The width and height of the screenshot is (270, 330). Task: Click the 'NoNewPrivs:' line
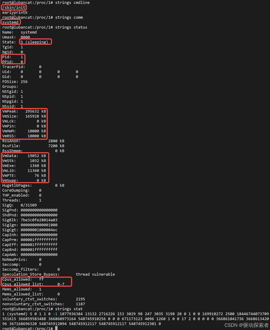click(x=22, y=259)
